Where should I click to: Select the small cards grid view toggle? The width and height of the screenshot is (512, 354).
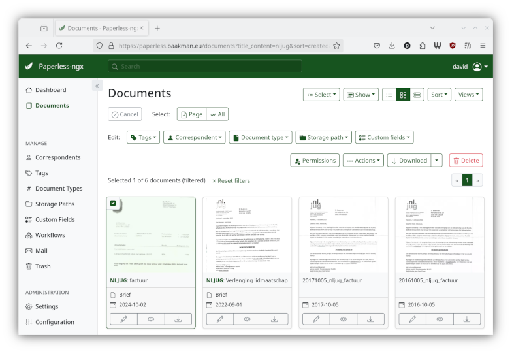403,95
